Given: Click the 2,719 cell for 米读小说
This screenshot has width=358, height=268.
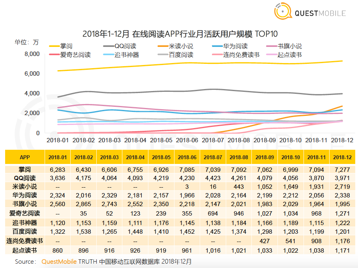Looking at the screenshot, I should [x=342, y=187].
